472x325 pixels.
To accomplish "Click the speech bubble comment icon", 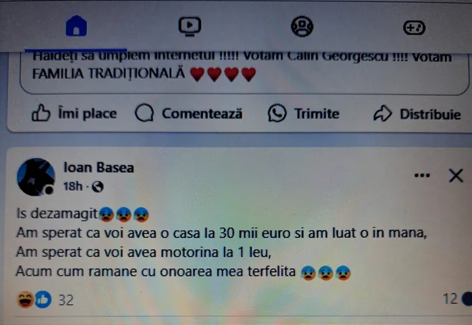I will click(144, 113).
